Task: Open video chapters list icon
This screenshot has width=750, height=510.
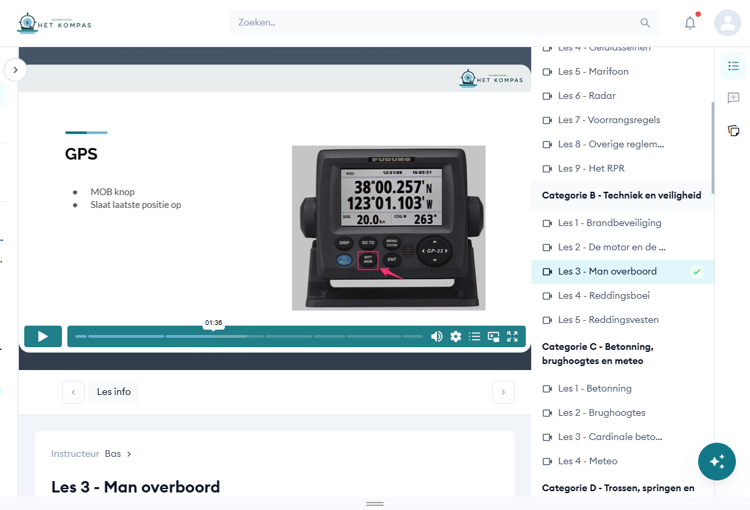Action: click(x=475, y=336)
